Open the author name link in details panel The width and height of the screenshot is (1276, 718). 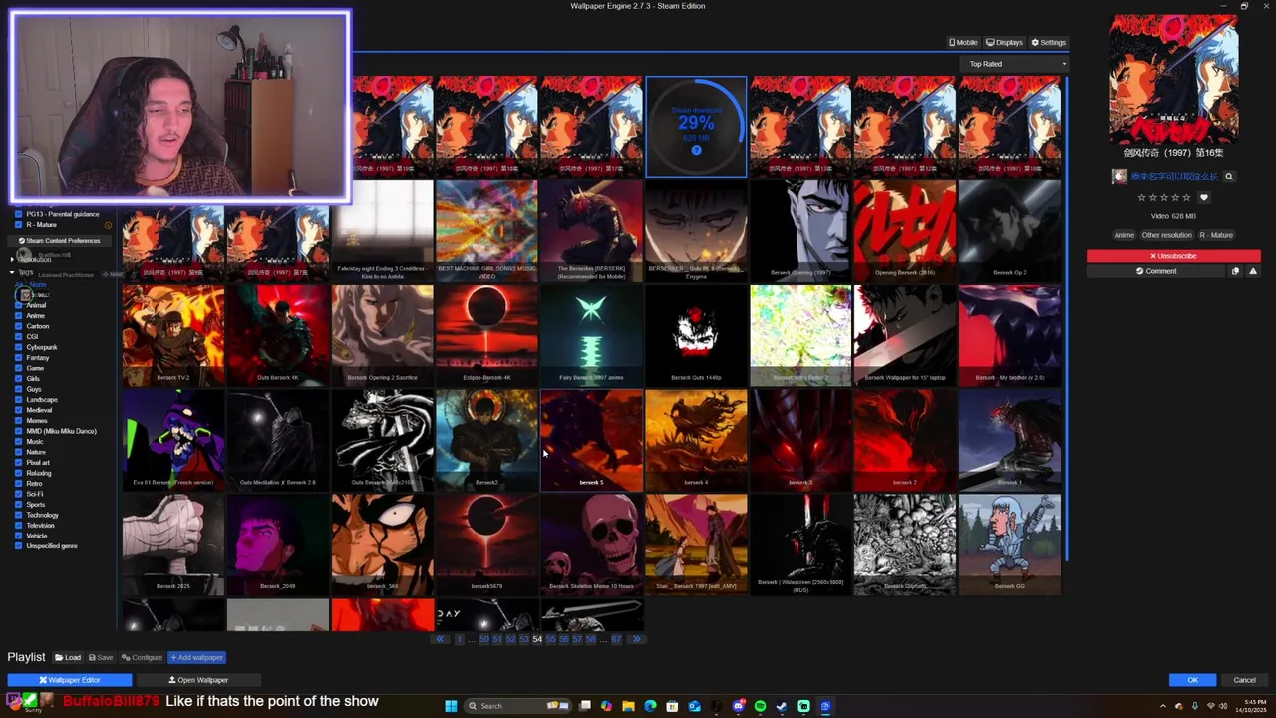(1173, 177)
